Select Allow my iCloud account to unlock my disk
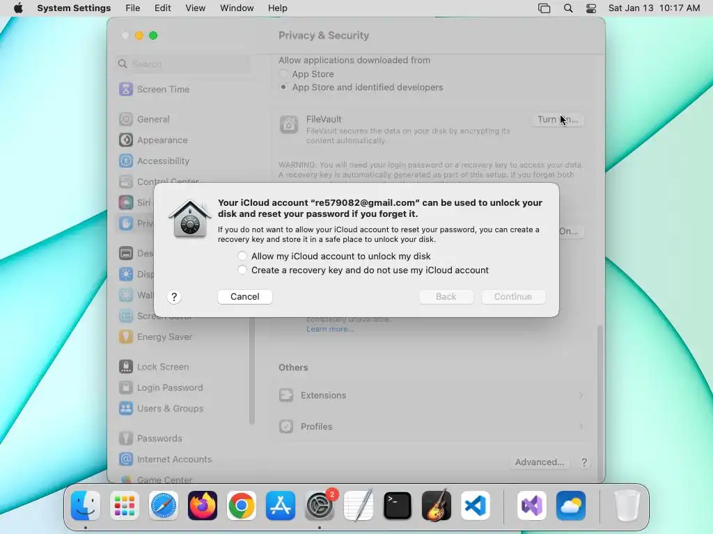Image resolution: width=713 pixels, height=534 pixels. pyautogui.click(x=242, y=256)
